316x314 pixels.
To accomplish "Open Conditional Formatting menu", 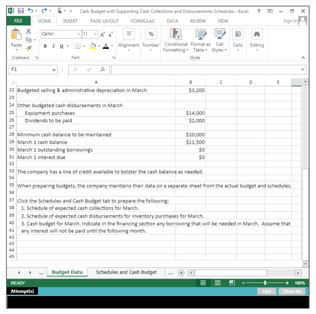I will click(x=175, y=40).
